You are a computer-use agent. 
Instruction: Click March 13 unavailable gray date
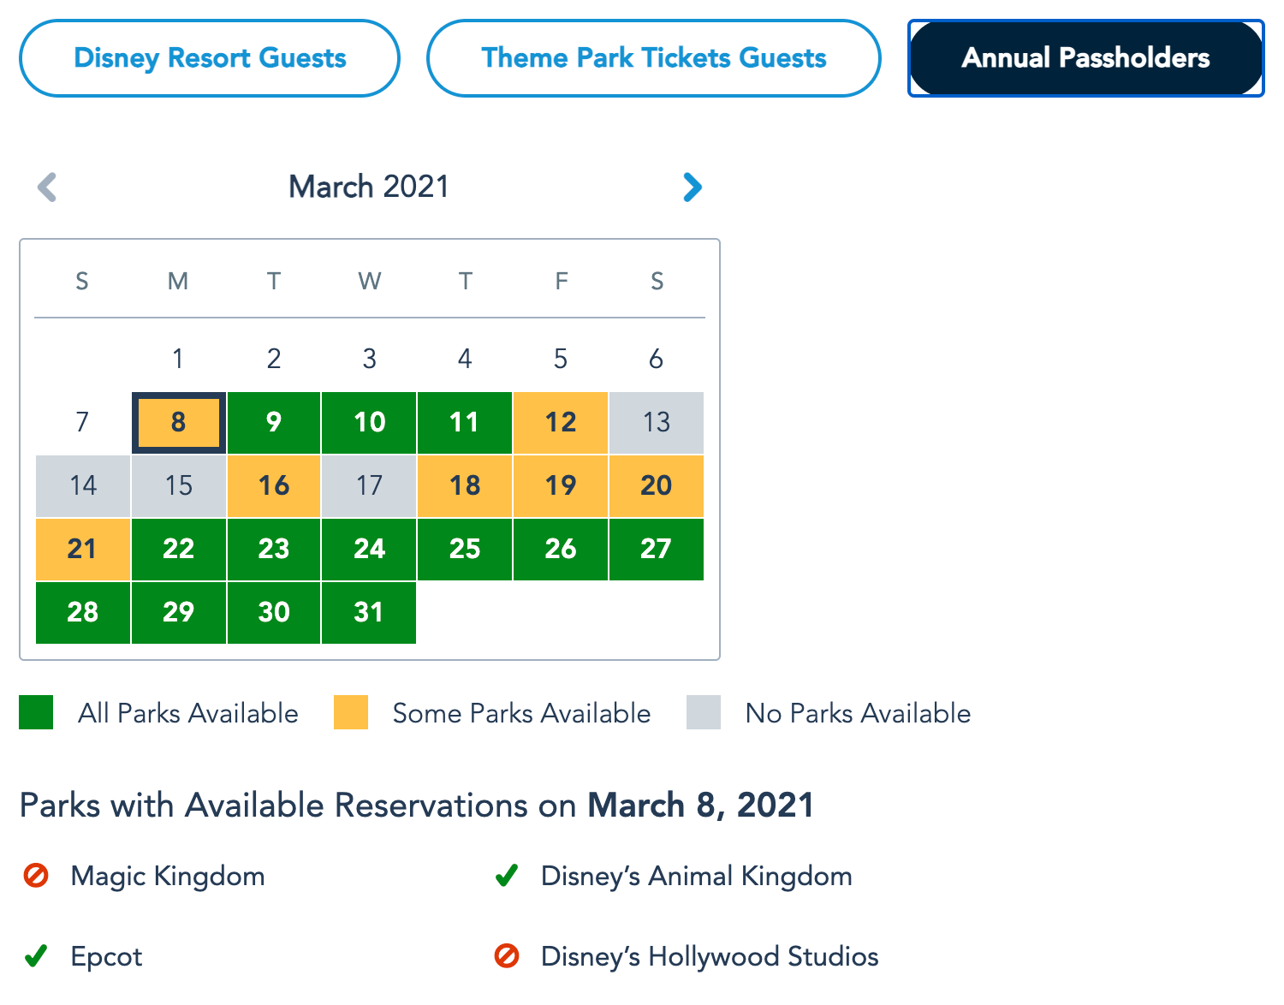coord(657,422)
